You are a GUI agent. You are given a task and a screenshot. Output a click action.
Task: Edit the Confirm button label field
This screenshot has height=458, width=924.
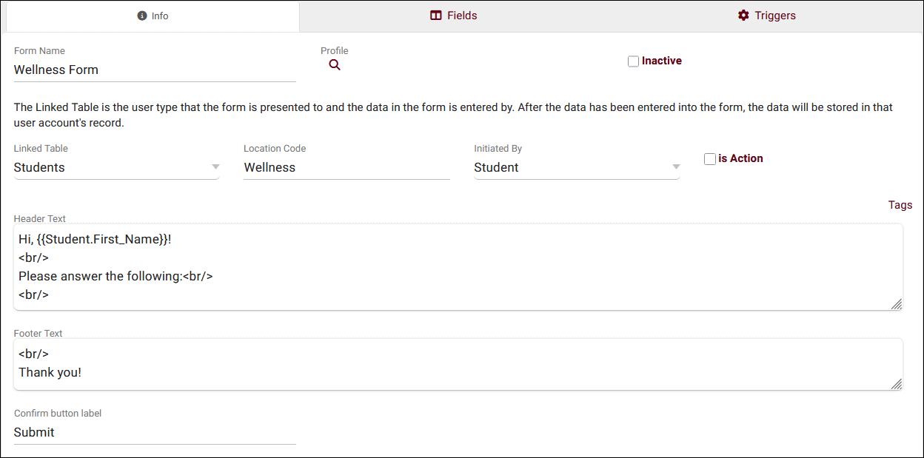155,432
